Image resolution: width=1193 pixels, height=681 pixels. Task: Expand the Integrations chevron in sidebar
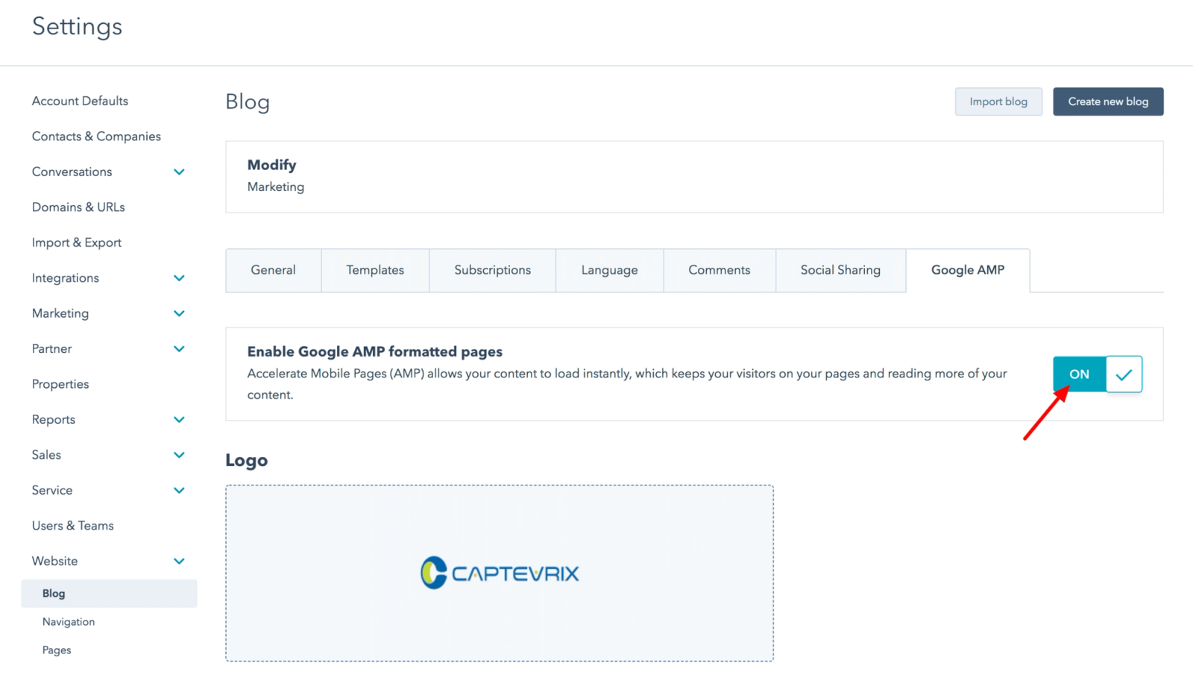179,278
